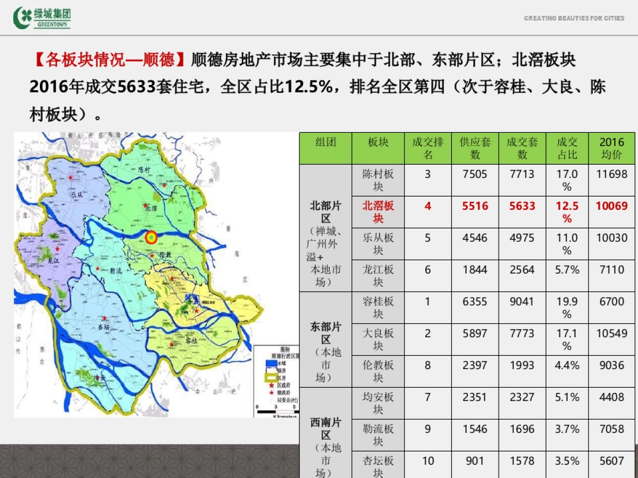Image resolution: width=638 pixels, height=478 pixels.
Task: Click the red star marker in 容桂 area
Action: click(172, 344)
